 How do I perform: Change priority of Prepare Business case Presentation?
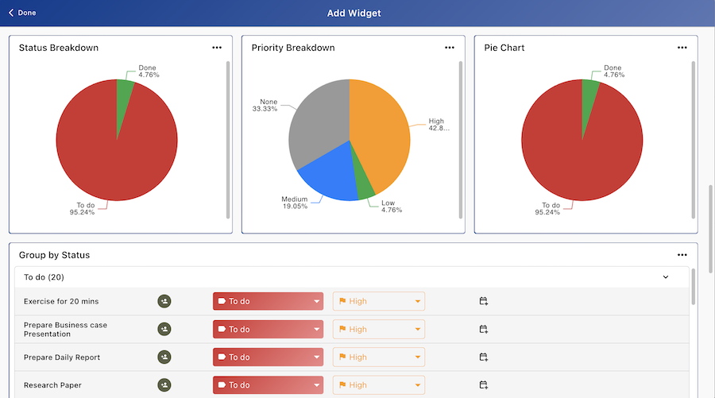378,329
